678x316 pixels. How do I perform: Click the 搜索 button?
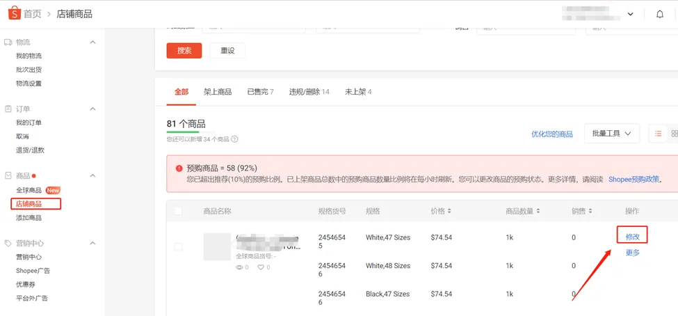point(184,50)
